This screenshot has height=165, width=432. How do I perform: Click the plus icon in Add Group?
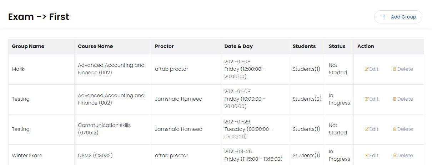384,17
